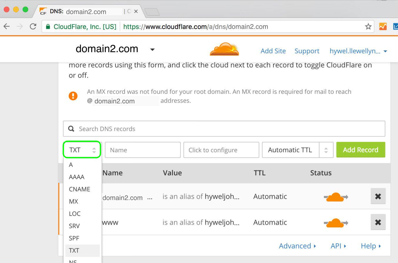The height and width of the screenshot is (263, 398).
Task: Open the TXT record type dropdown
Action: [82, 150]
